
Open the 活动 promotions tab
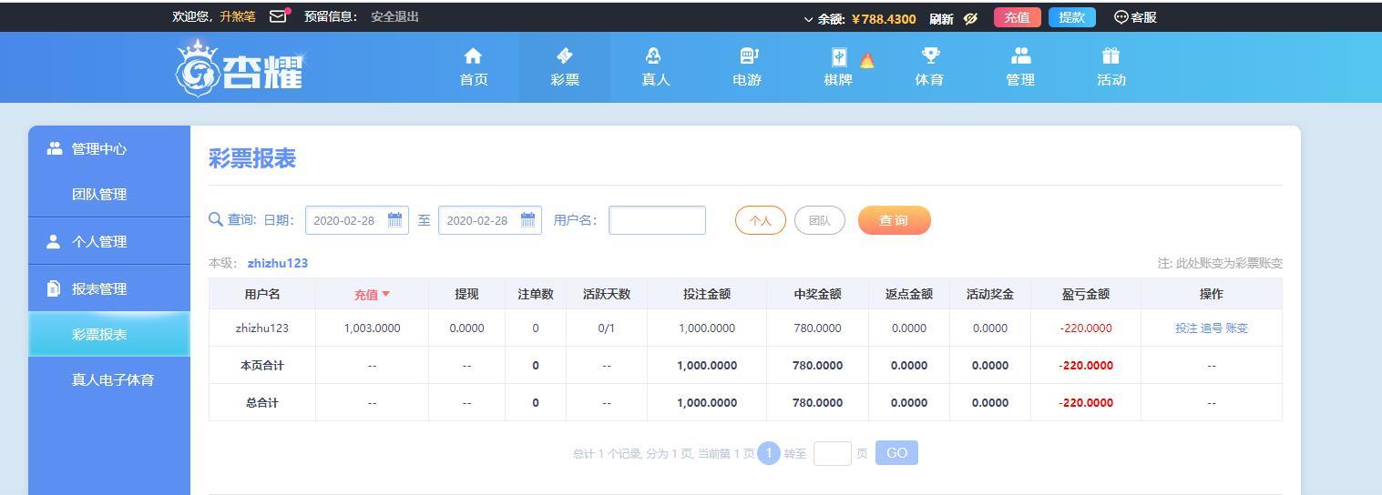click(x=1111, y=67)
